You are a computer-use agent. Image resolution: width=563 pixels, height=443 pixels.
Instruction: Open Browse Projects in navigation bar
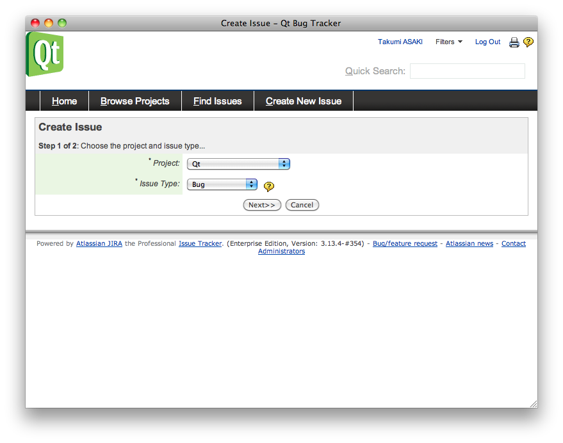(135, 101)
